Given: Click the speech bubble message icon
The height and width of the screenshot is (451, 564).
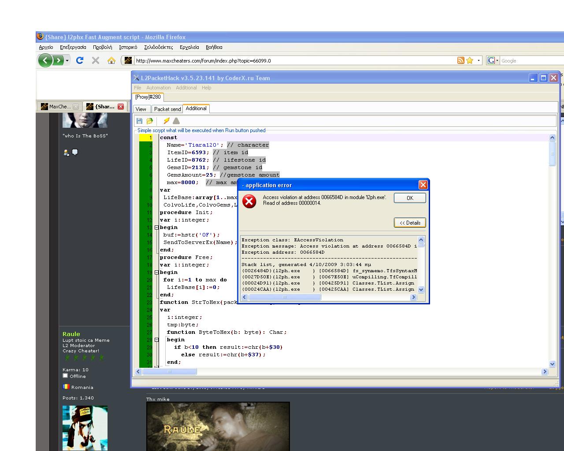Looking at the screenshot, I should 75,152.
